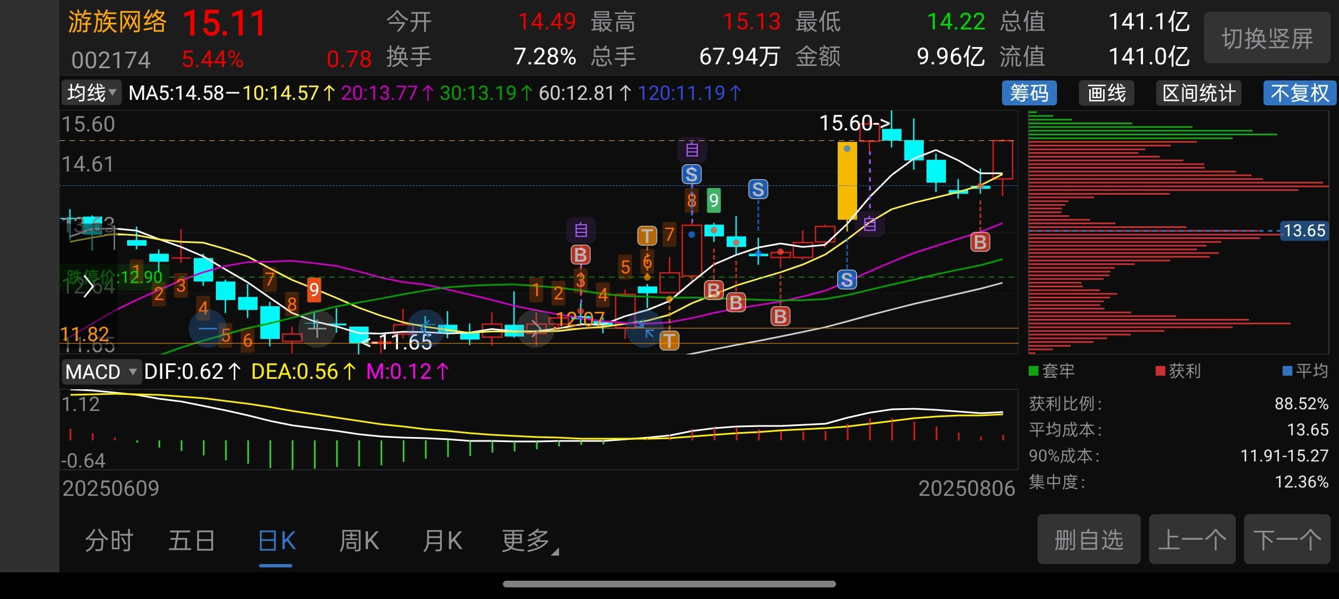
Task: Tap the left-arrow pan circle on chart
Action: pos(426,328)
